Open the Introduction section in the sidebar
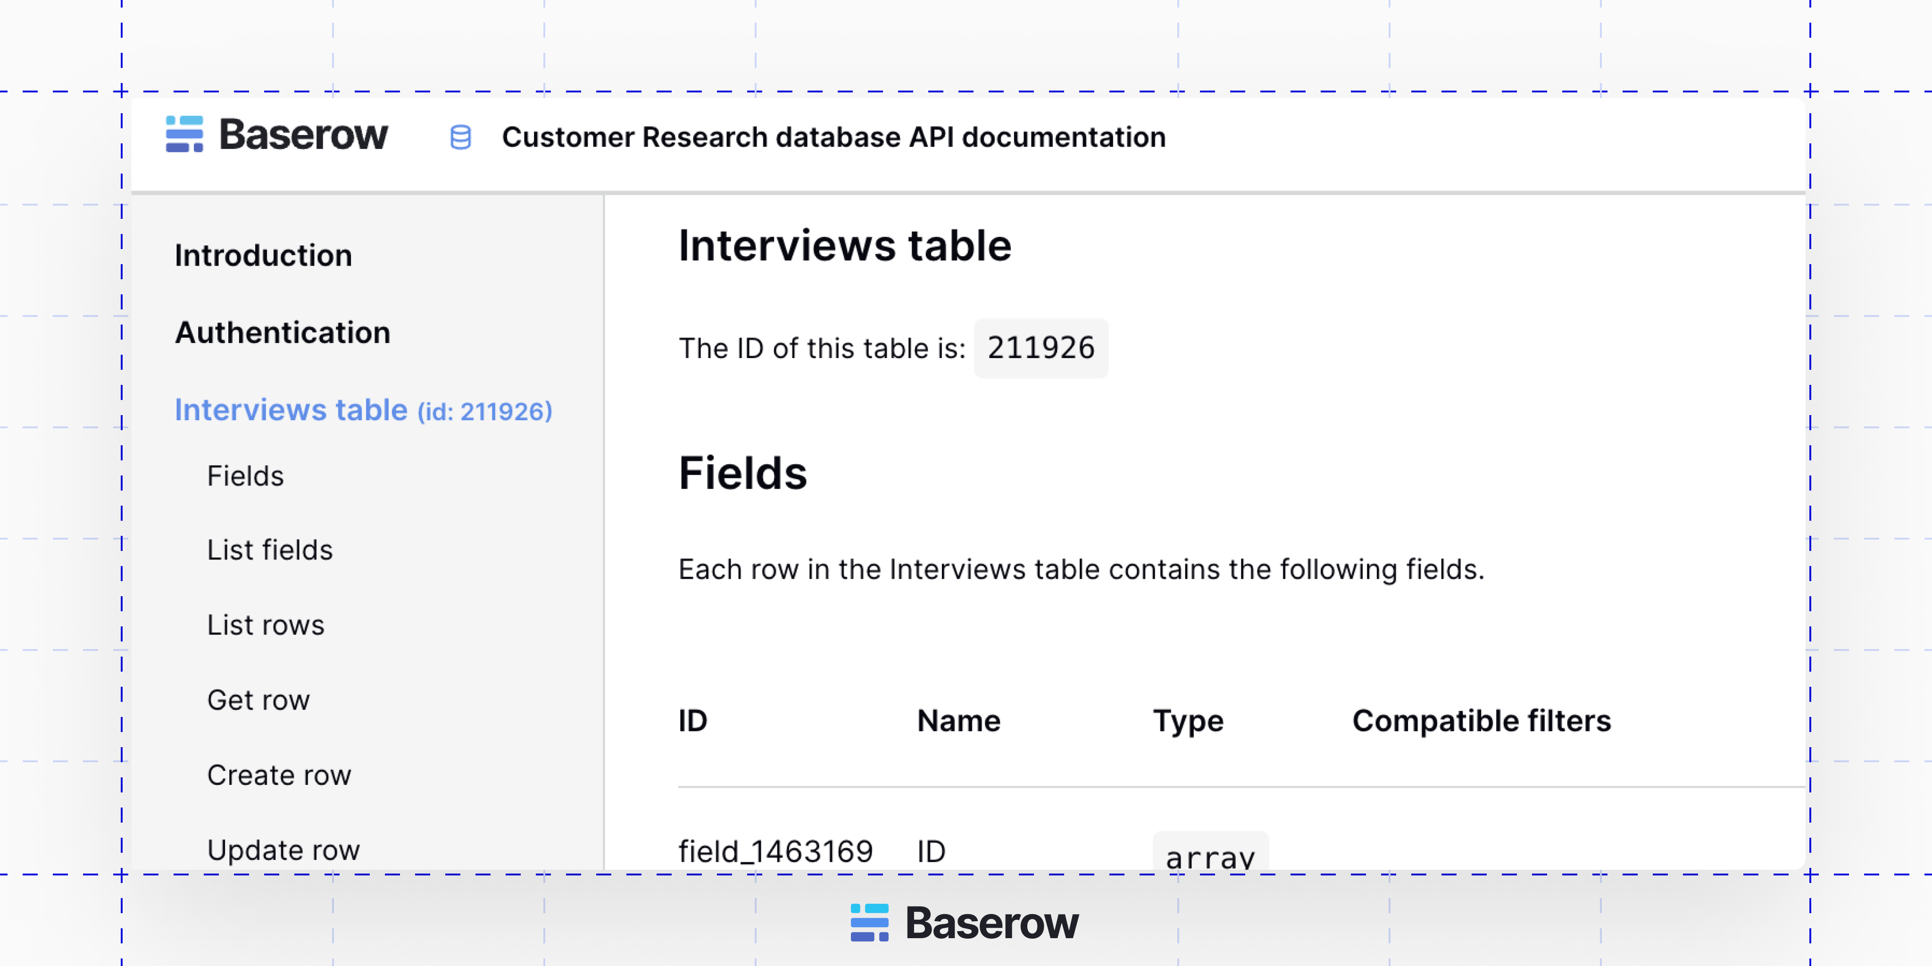Image resolution: width=1932 pixels, height=966 pixels. click(x=263, y=255)
